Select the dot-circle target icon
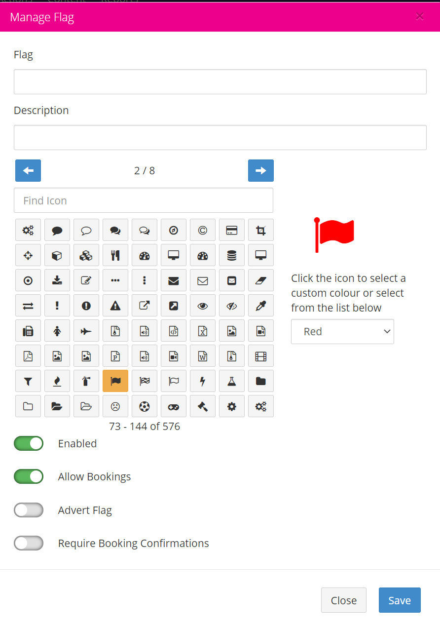The image size is (440, 627). coord(28,280)
